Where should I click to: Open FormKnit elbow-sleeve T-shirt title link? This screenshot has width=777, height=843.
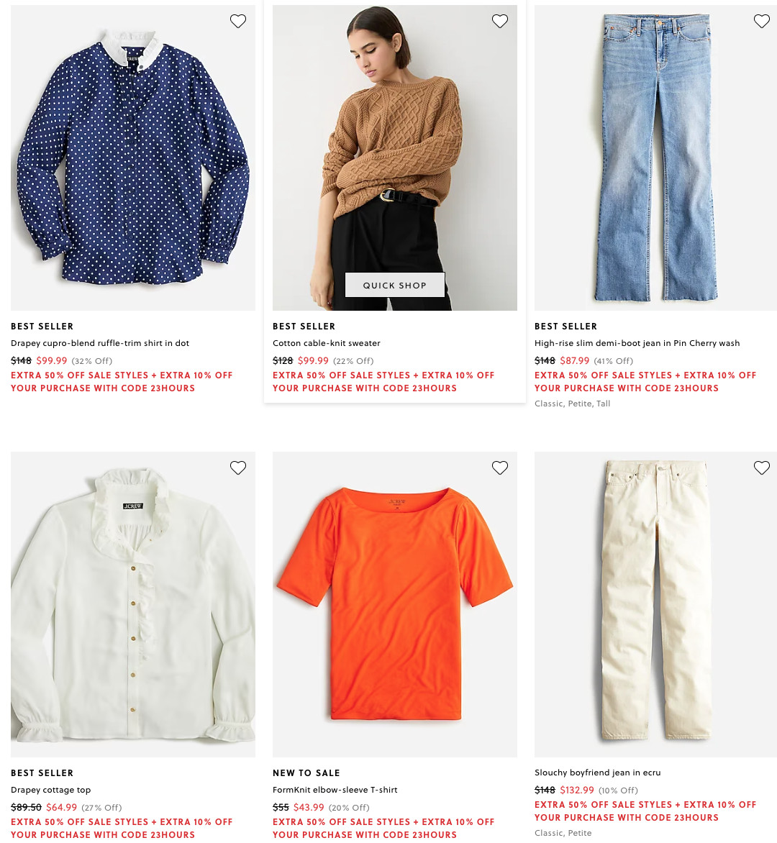[335, 790]
